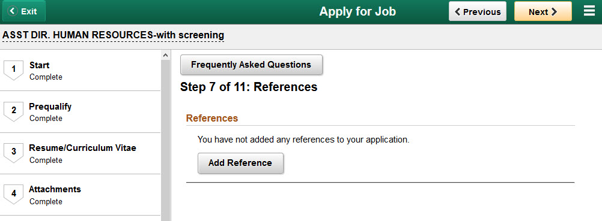602x221 pixels.
Task: Click the ASST DIR. HUMAN RESOURCES job title
Action: click(114, 35)
